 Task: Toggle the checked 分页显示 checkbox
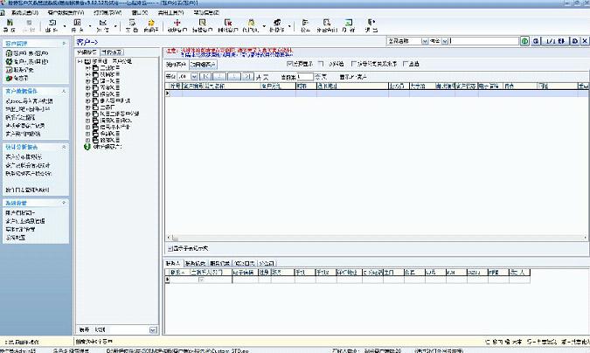click(x=289, y=64)
